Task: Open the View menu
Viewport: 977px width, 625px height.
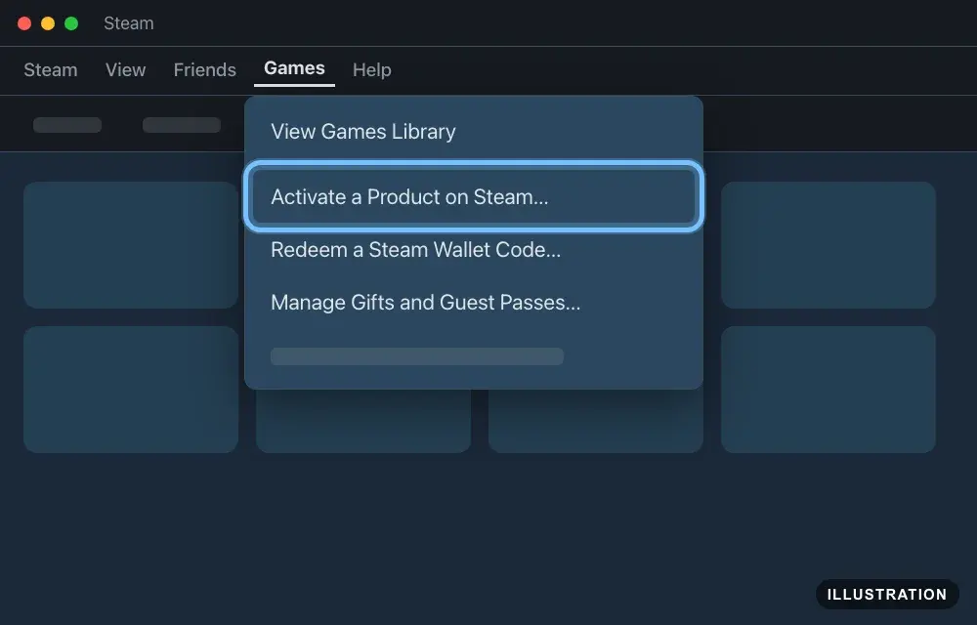Action: coord(125,69)
